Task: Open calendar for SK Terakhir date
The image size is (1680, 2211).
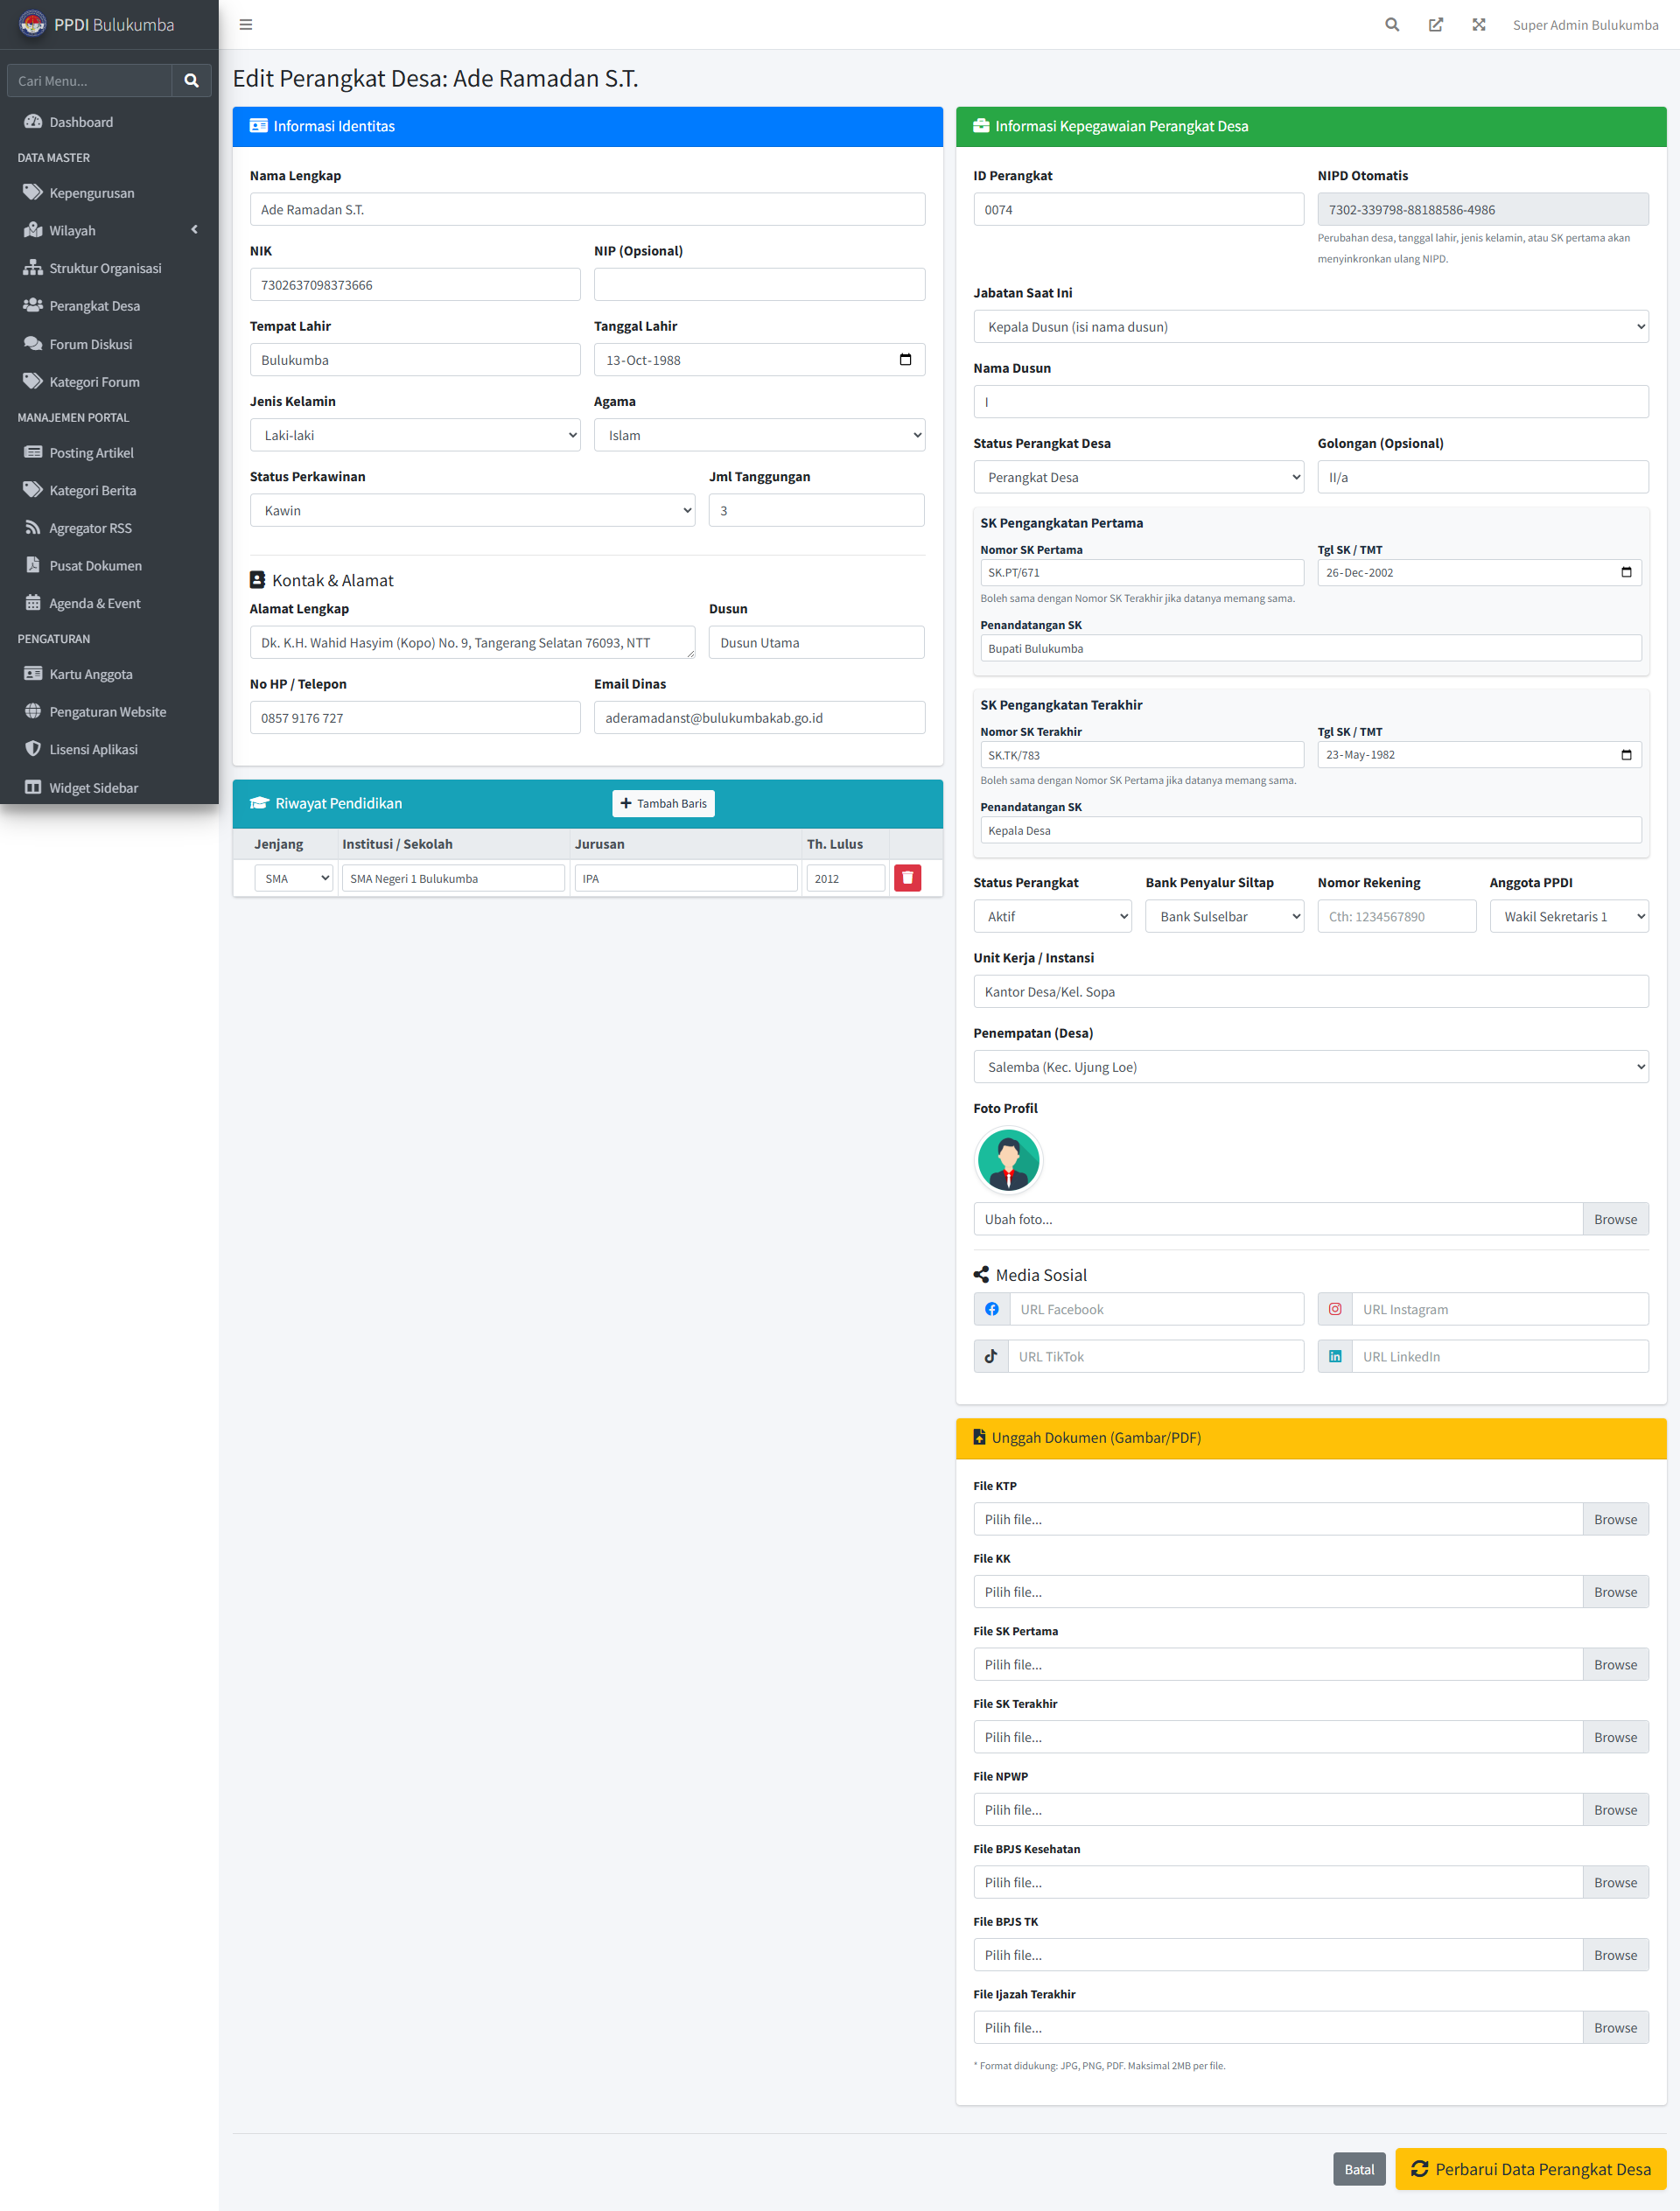Action: (x=1626, y=755)
